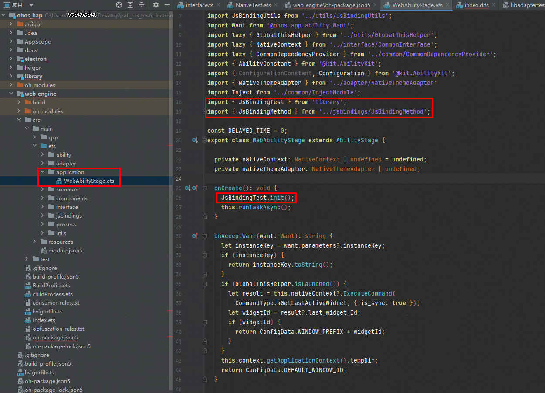The image size is (545, 393).
Task: Click the '../jsbindings/JsBindingMethod' import path
Action: click(x=373, y=111)
